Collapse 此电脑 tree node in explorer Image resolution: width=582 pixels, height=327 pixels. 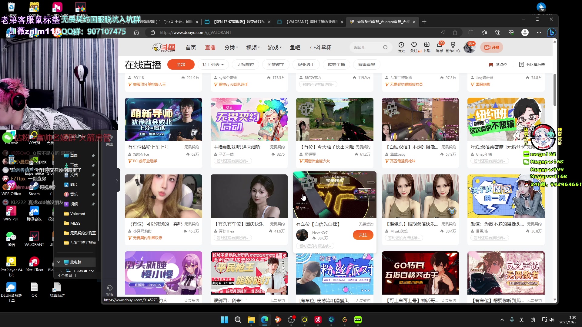[x=59, y=262]
